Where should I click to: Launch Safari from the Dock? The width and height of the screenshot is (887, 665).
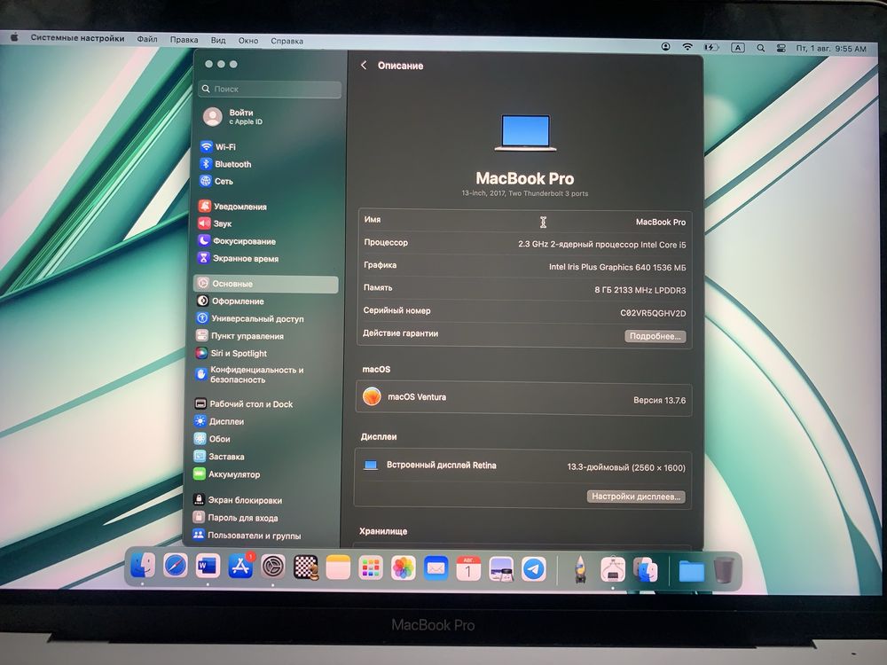point(176,566)
